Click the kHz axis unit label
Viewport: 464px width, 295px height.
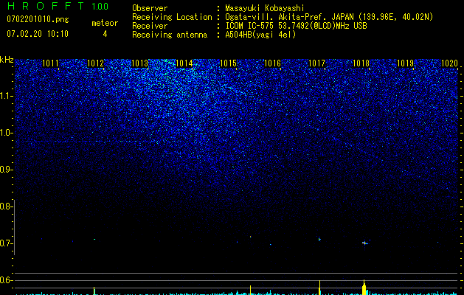[x=7, y=60]
